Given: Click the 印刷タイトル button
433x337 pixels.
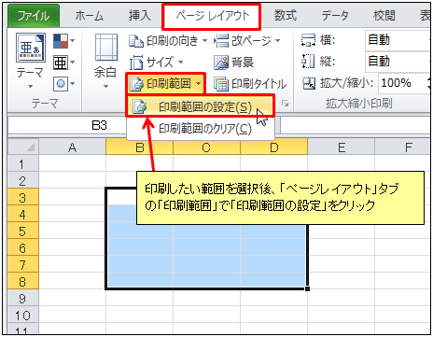Looking at the screenshot, I should (x=250, y=84).
